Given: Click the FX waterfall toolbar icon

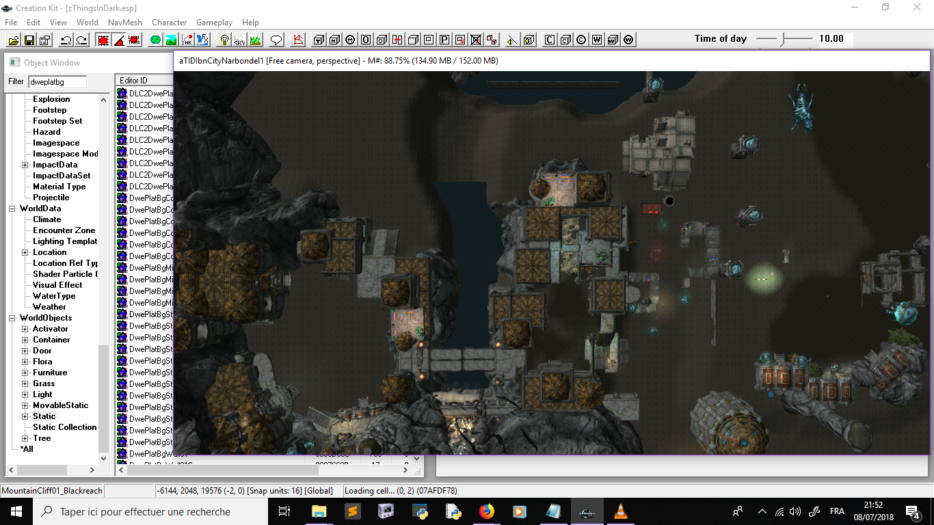Looking at the screenshot, I should (203, 40).
